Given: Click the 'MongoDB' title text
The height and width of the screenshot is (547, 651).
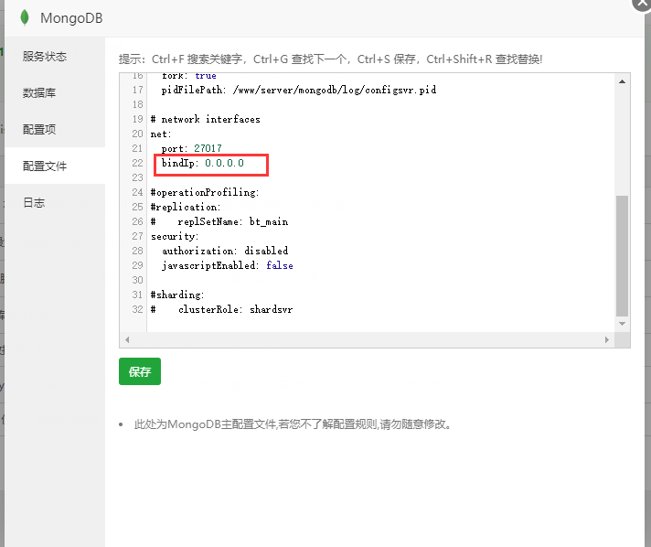Looking at the screenshot, I should pos(71,18).
